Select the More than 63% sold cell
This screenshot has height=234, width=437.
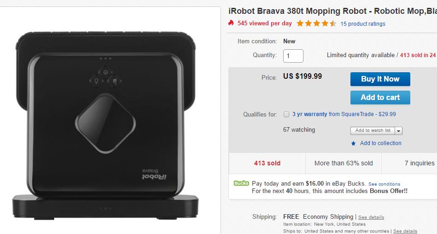tap(344, 163)
